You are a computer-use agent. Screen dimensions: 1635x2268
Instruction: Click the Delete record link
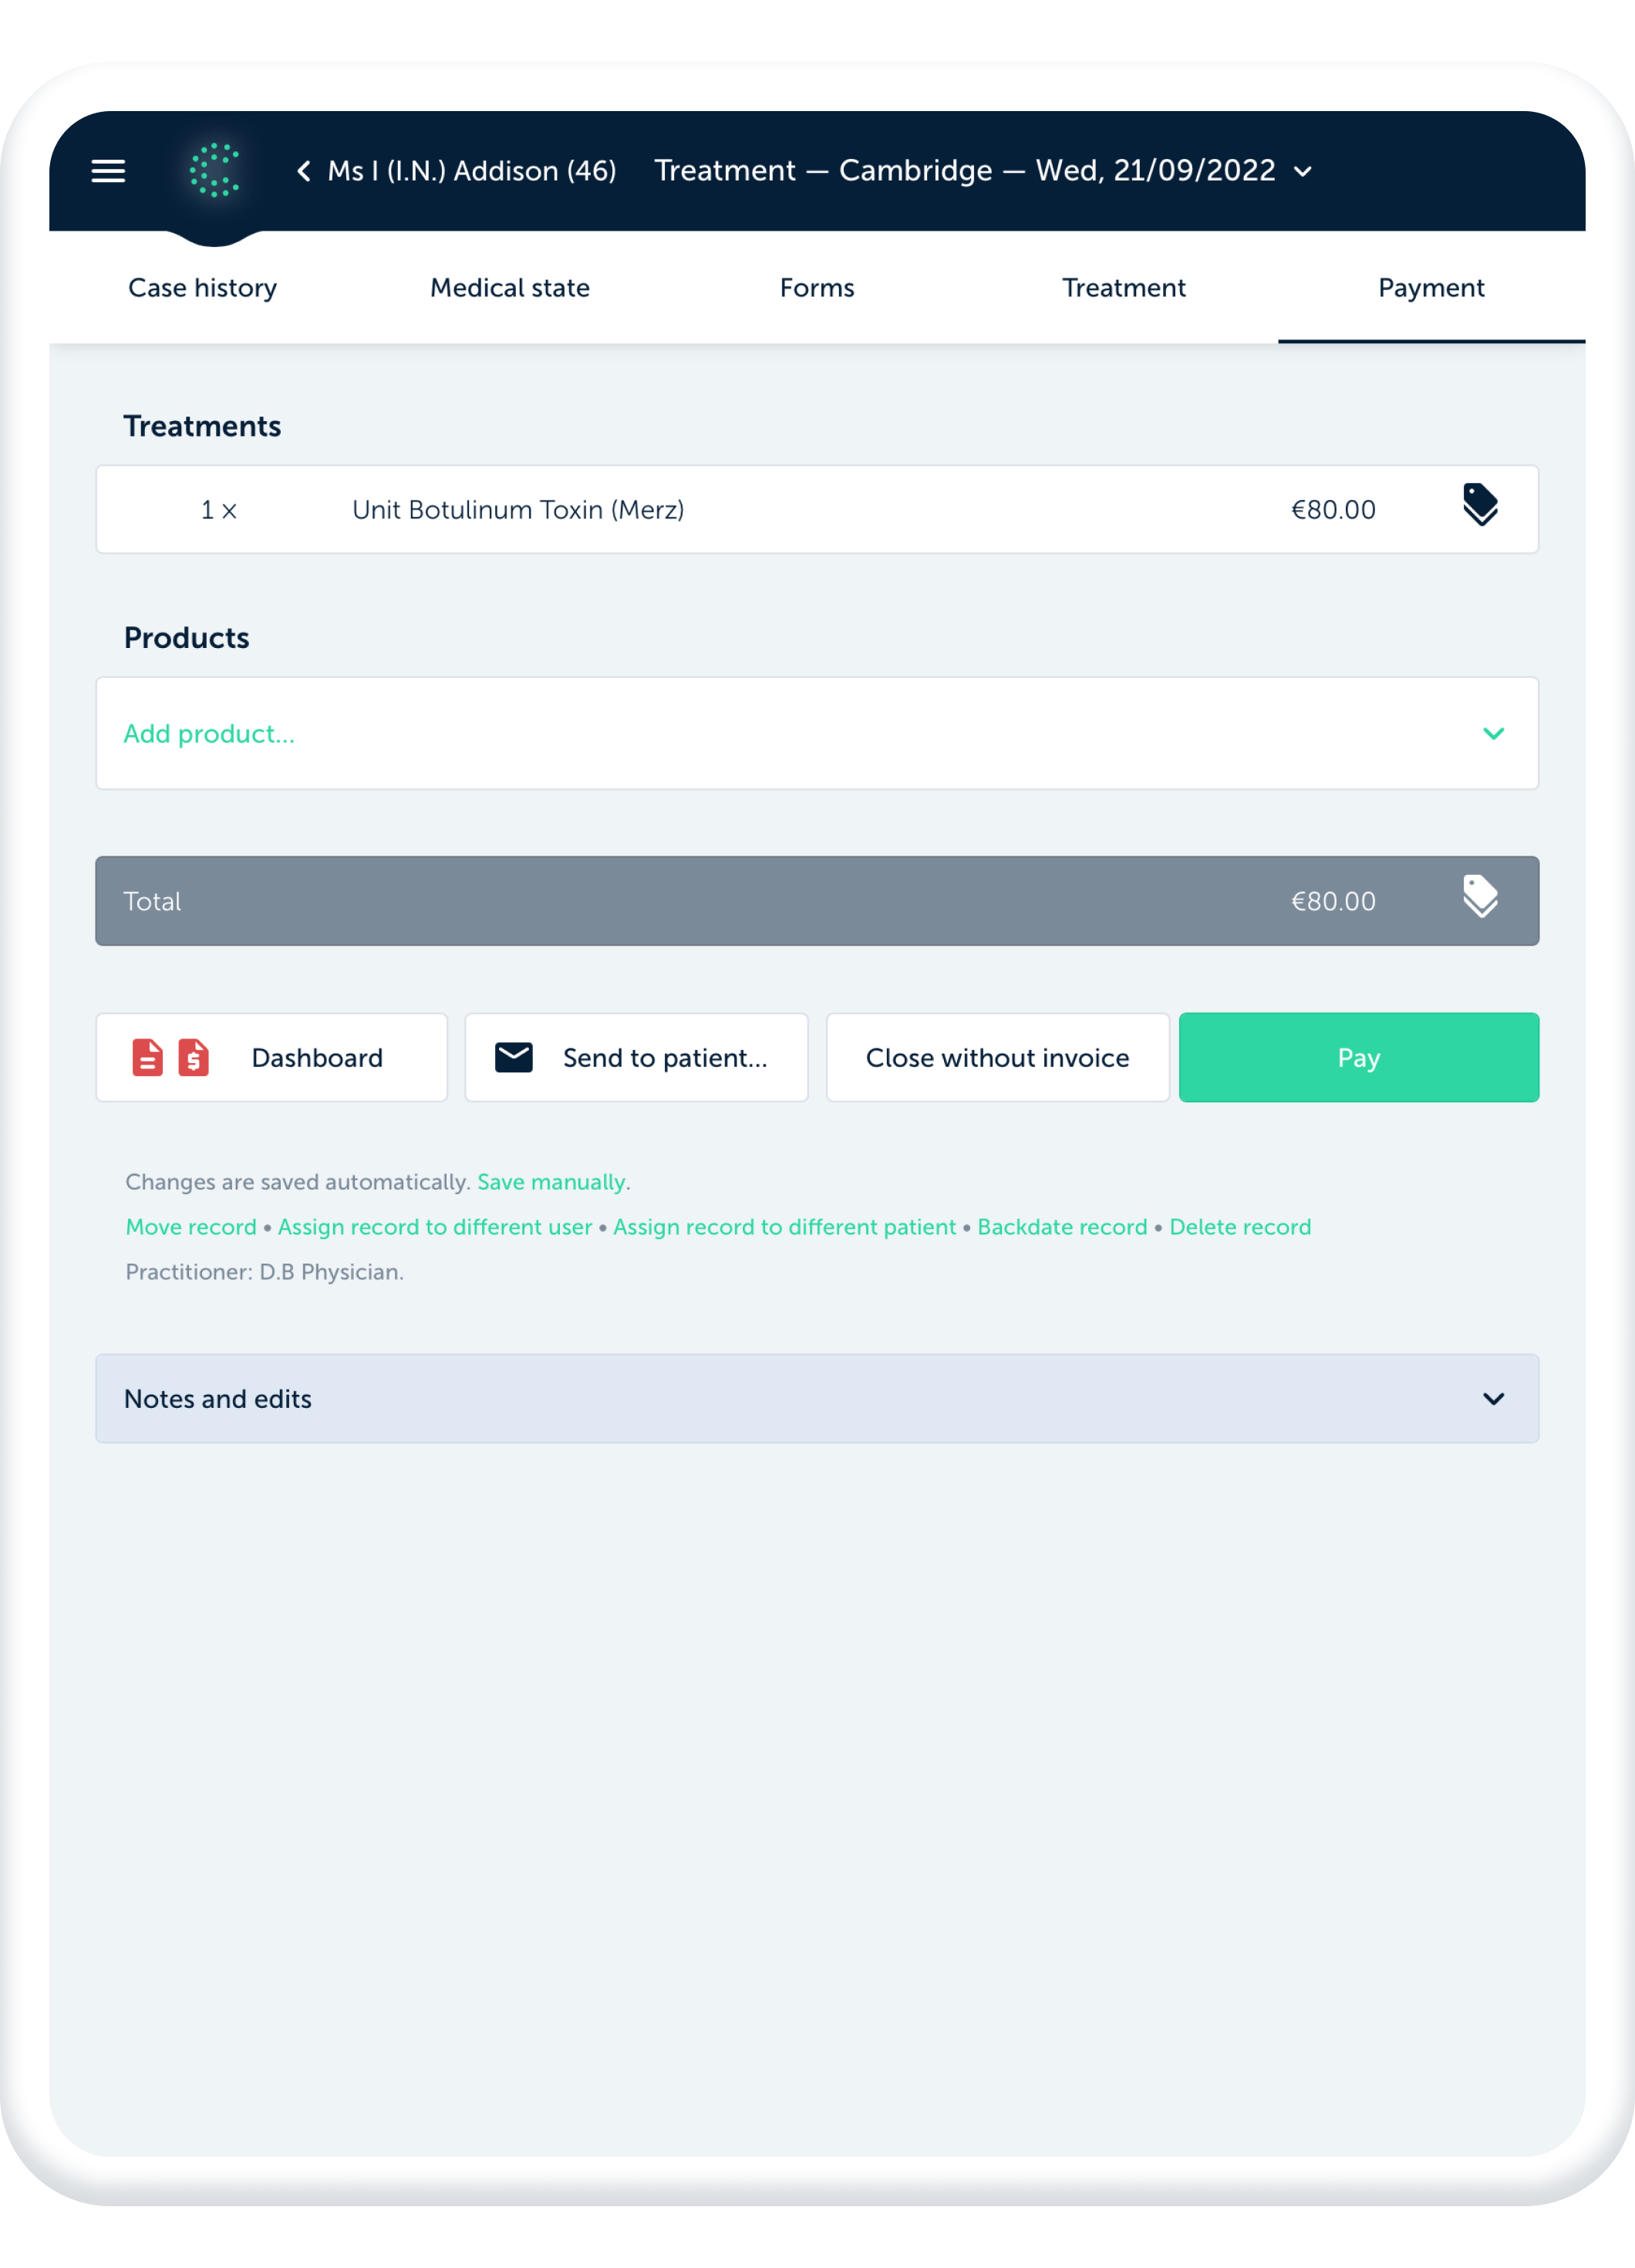pyautogui.click(x=1240, y=1227)
